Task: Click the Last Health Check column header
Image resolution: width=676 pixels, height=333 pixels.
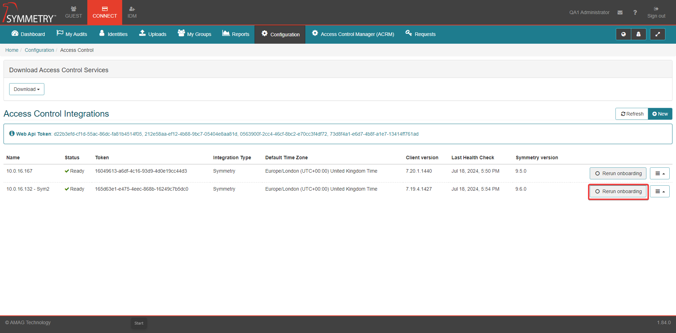Action: [472, 158]
